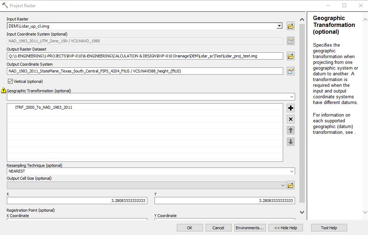
Task: Open the Resampling Technique dropdown set to NEAREST
Action: [292, 171]
